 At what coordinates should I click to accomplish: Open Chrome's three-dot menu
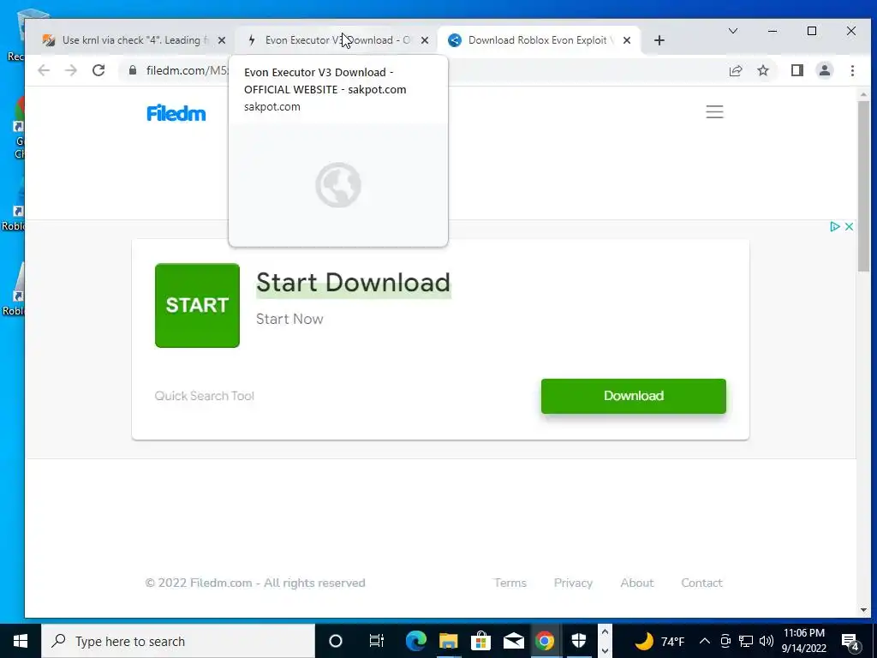pyautogui.click(x=852, y=70)
